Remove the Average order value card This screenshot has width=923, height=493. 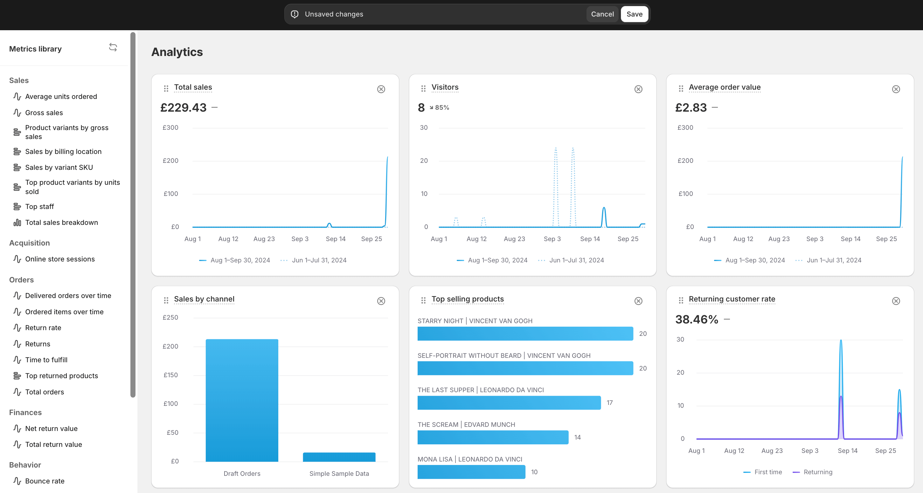pos(896,89)
